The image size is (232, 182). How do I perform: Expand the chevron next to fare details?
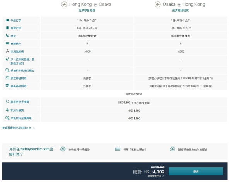pyautogui.click(x=163, y=176)
